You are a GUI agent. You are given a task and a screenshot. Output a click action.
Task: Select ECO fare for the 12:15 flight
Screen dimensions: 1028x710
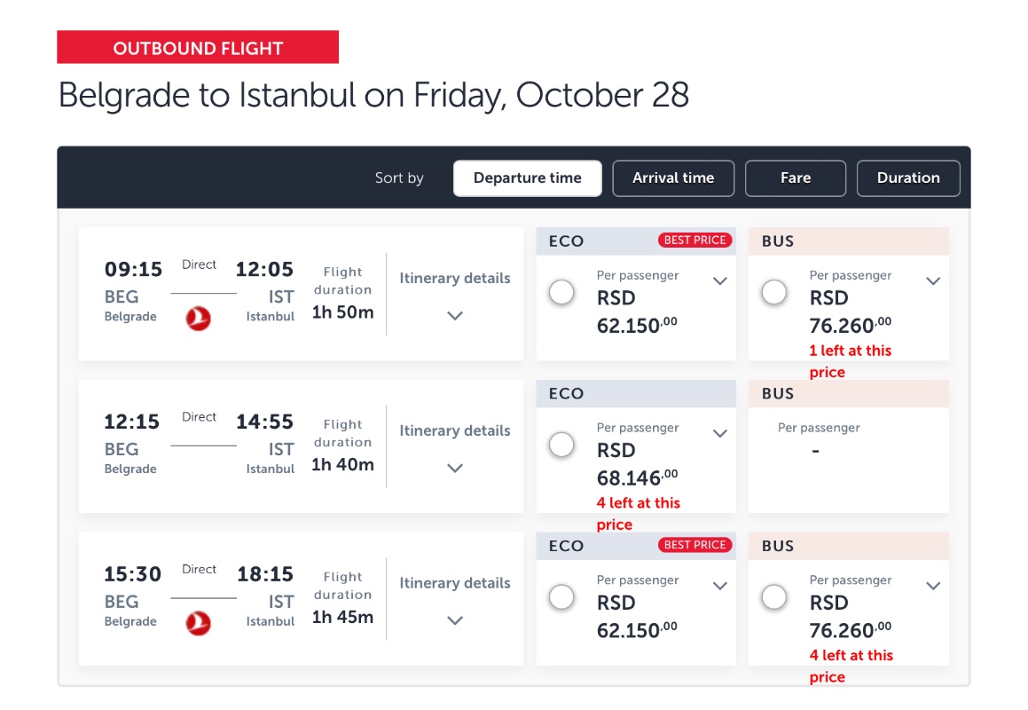point(561,446)
